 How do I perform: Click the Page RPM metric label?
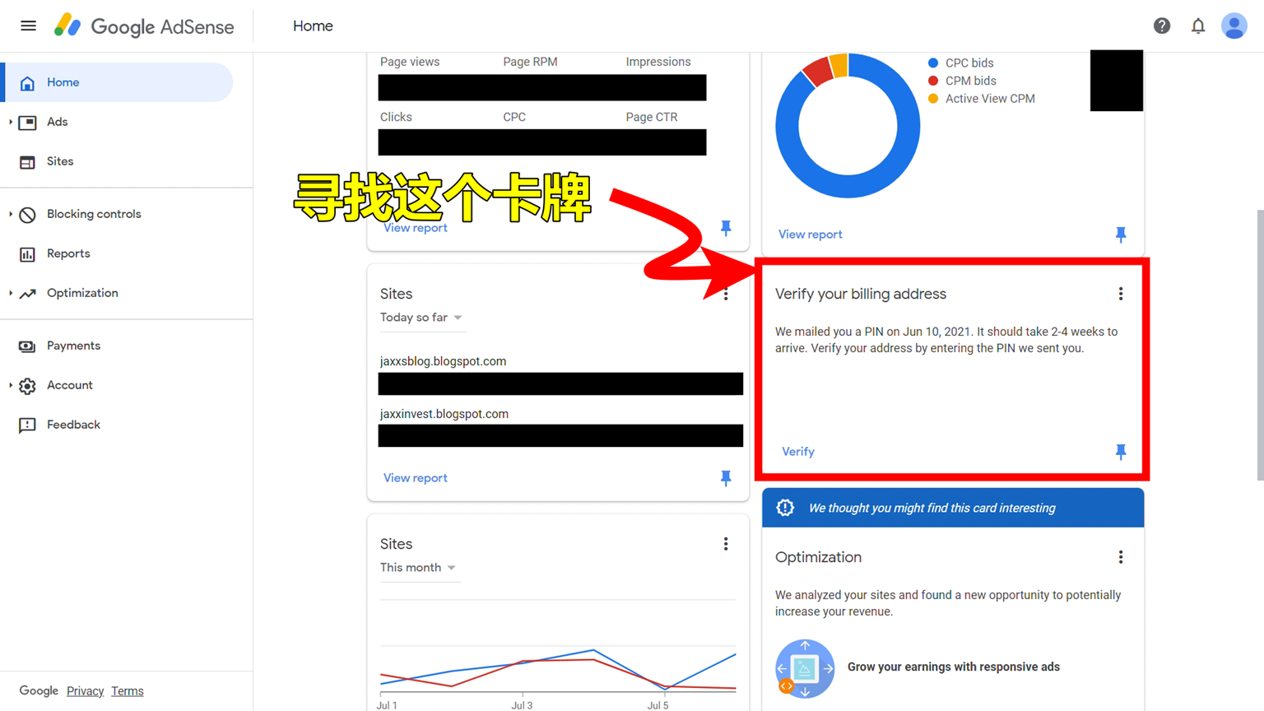point(530,62)
